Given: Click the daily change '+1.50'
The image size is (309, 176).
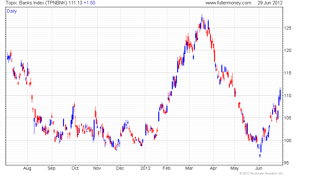Looking at the screenshot, I should click(x=90, y=3).
